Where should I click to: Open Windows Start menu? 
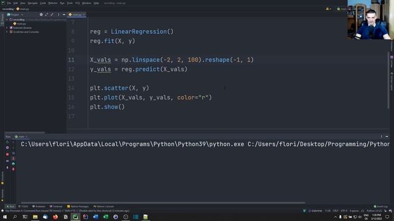(5, 217)
